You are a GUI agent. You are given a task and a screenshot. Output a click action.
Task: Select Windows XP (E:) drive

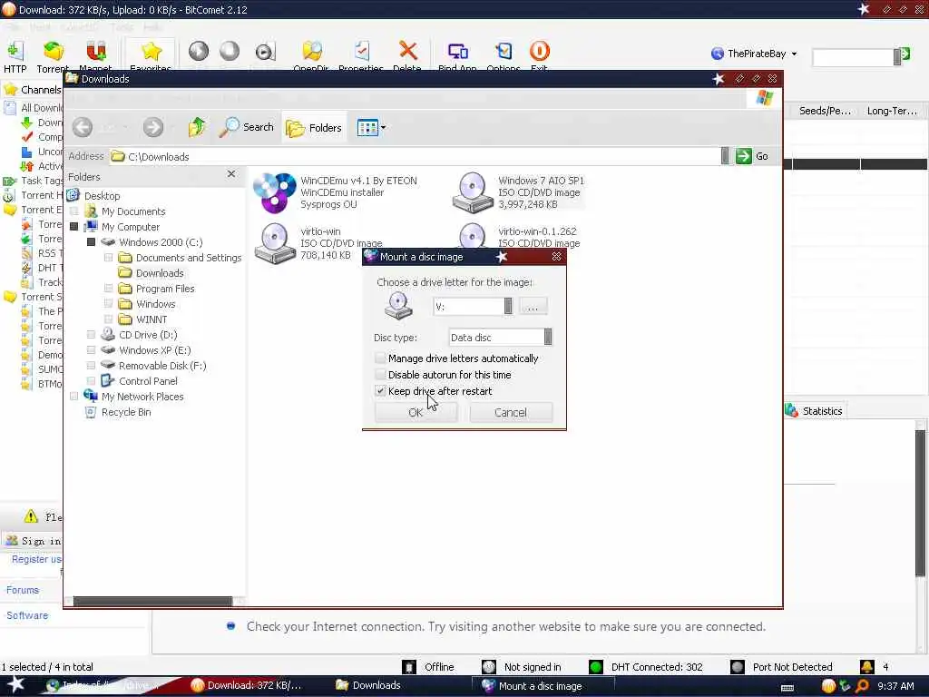click(154, 349)
